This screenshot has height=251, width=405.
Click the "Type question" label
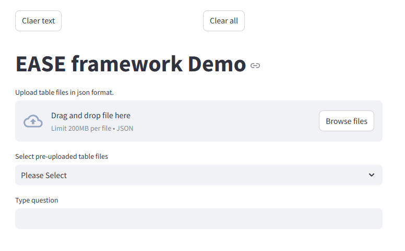point(37,200)
